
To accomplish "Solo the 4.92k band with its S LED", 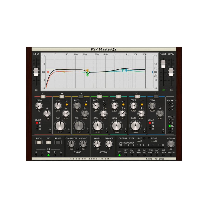I will (144, 132).
